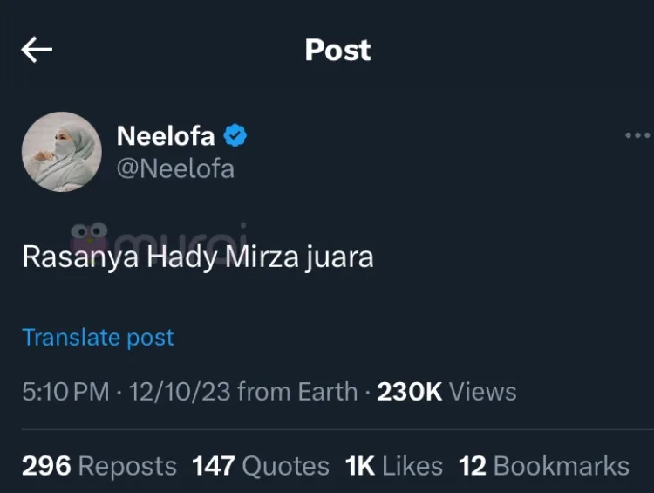Open the 147 Quotes list
The width and height of the screenshot is (654, 493).
point(261,466)
